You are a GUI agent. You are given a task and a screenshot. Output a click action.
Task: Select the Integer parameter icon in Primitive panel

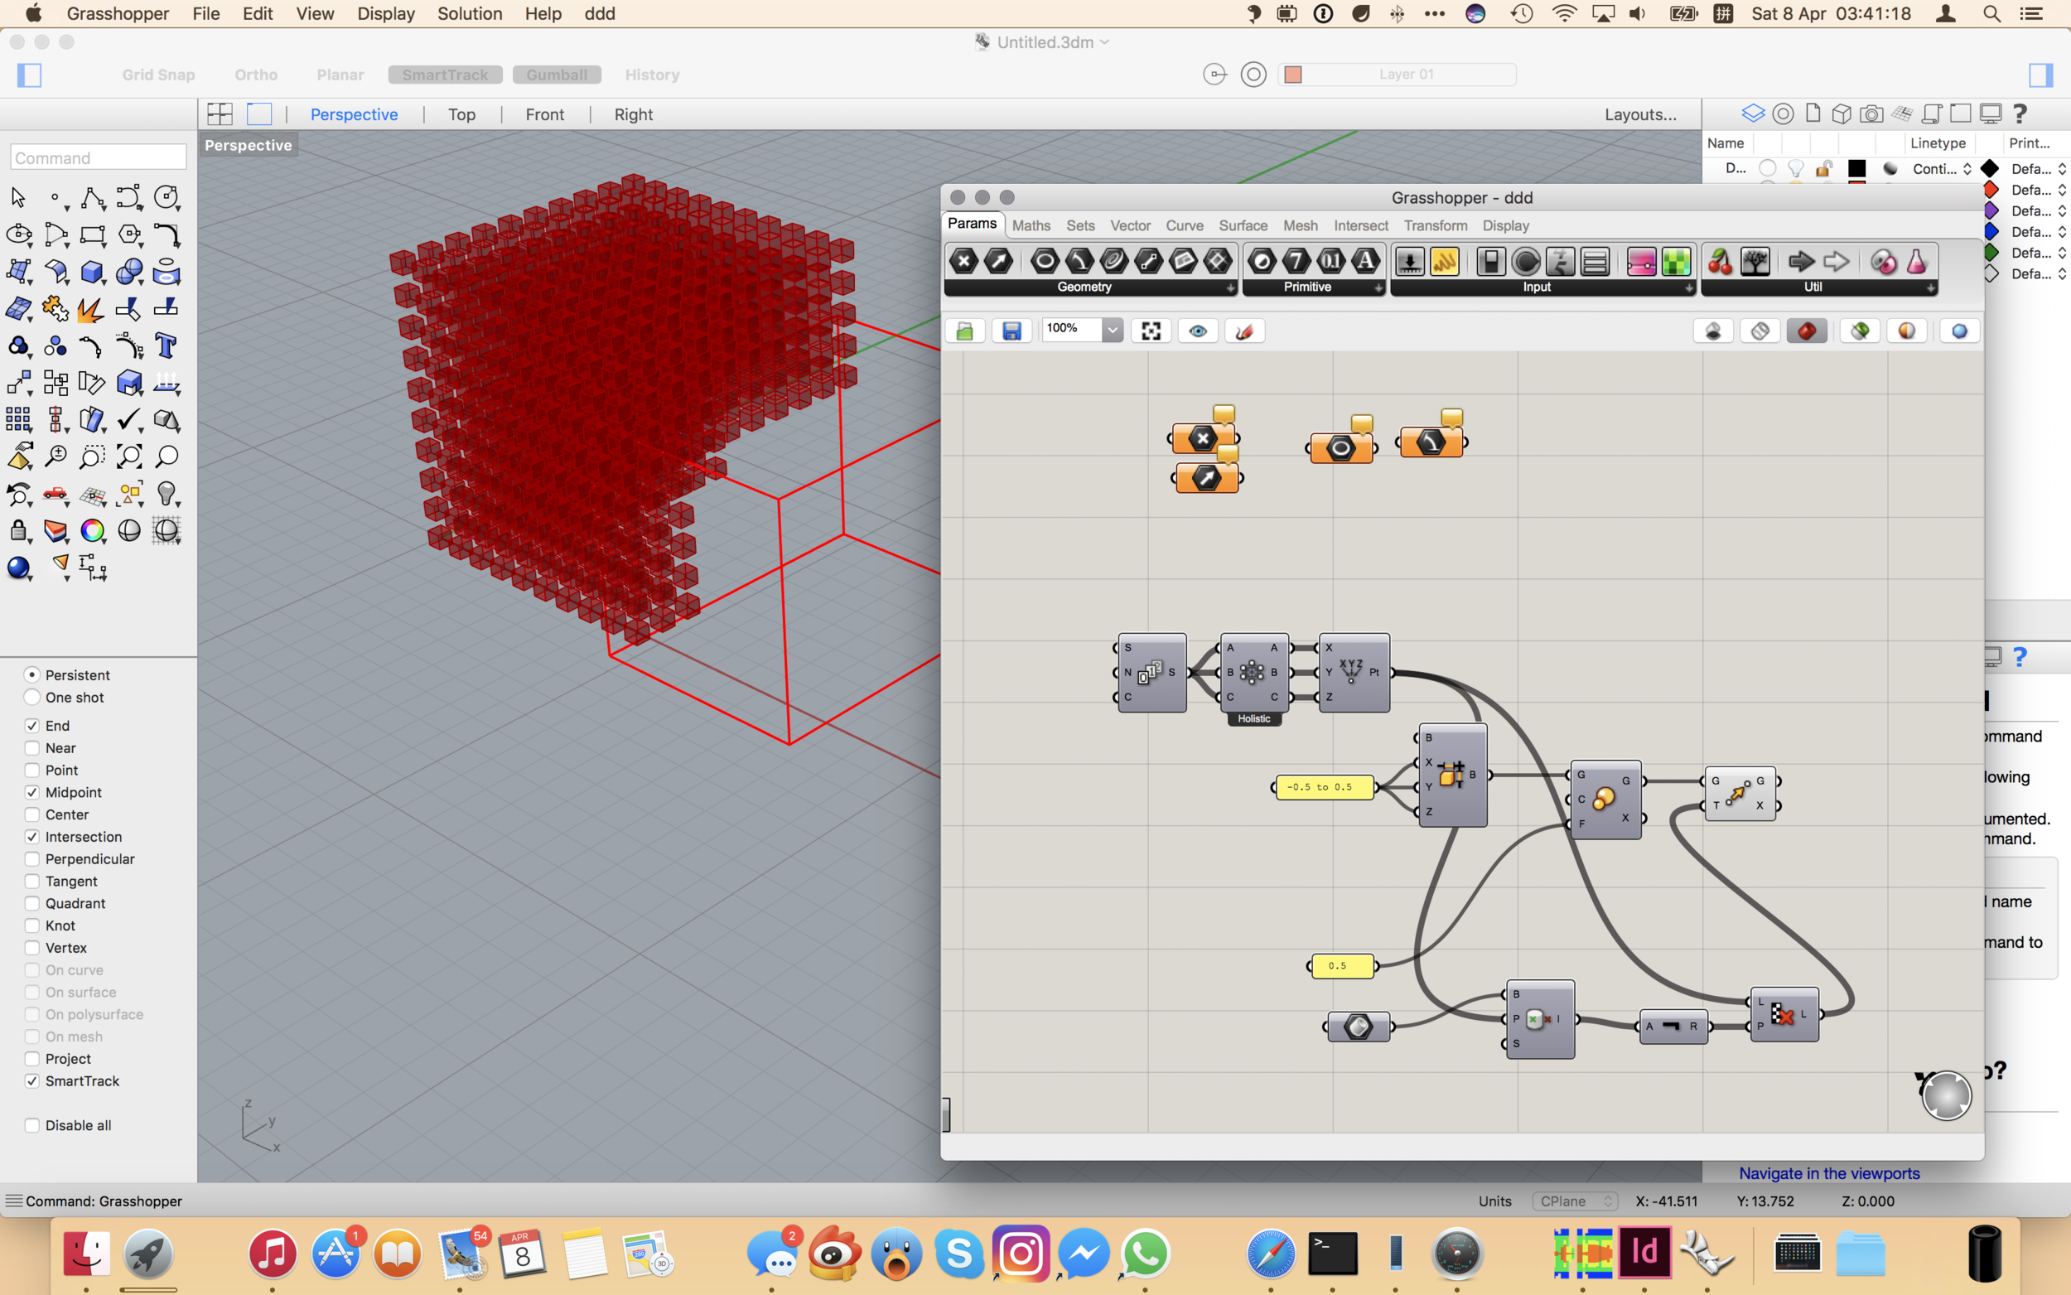point(1296,261)
